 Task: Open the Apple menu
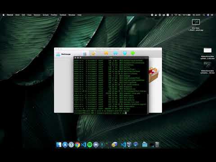click(x=4, y=15)
